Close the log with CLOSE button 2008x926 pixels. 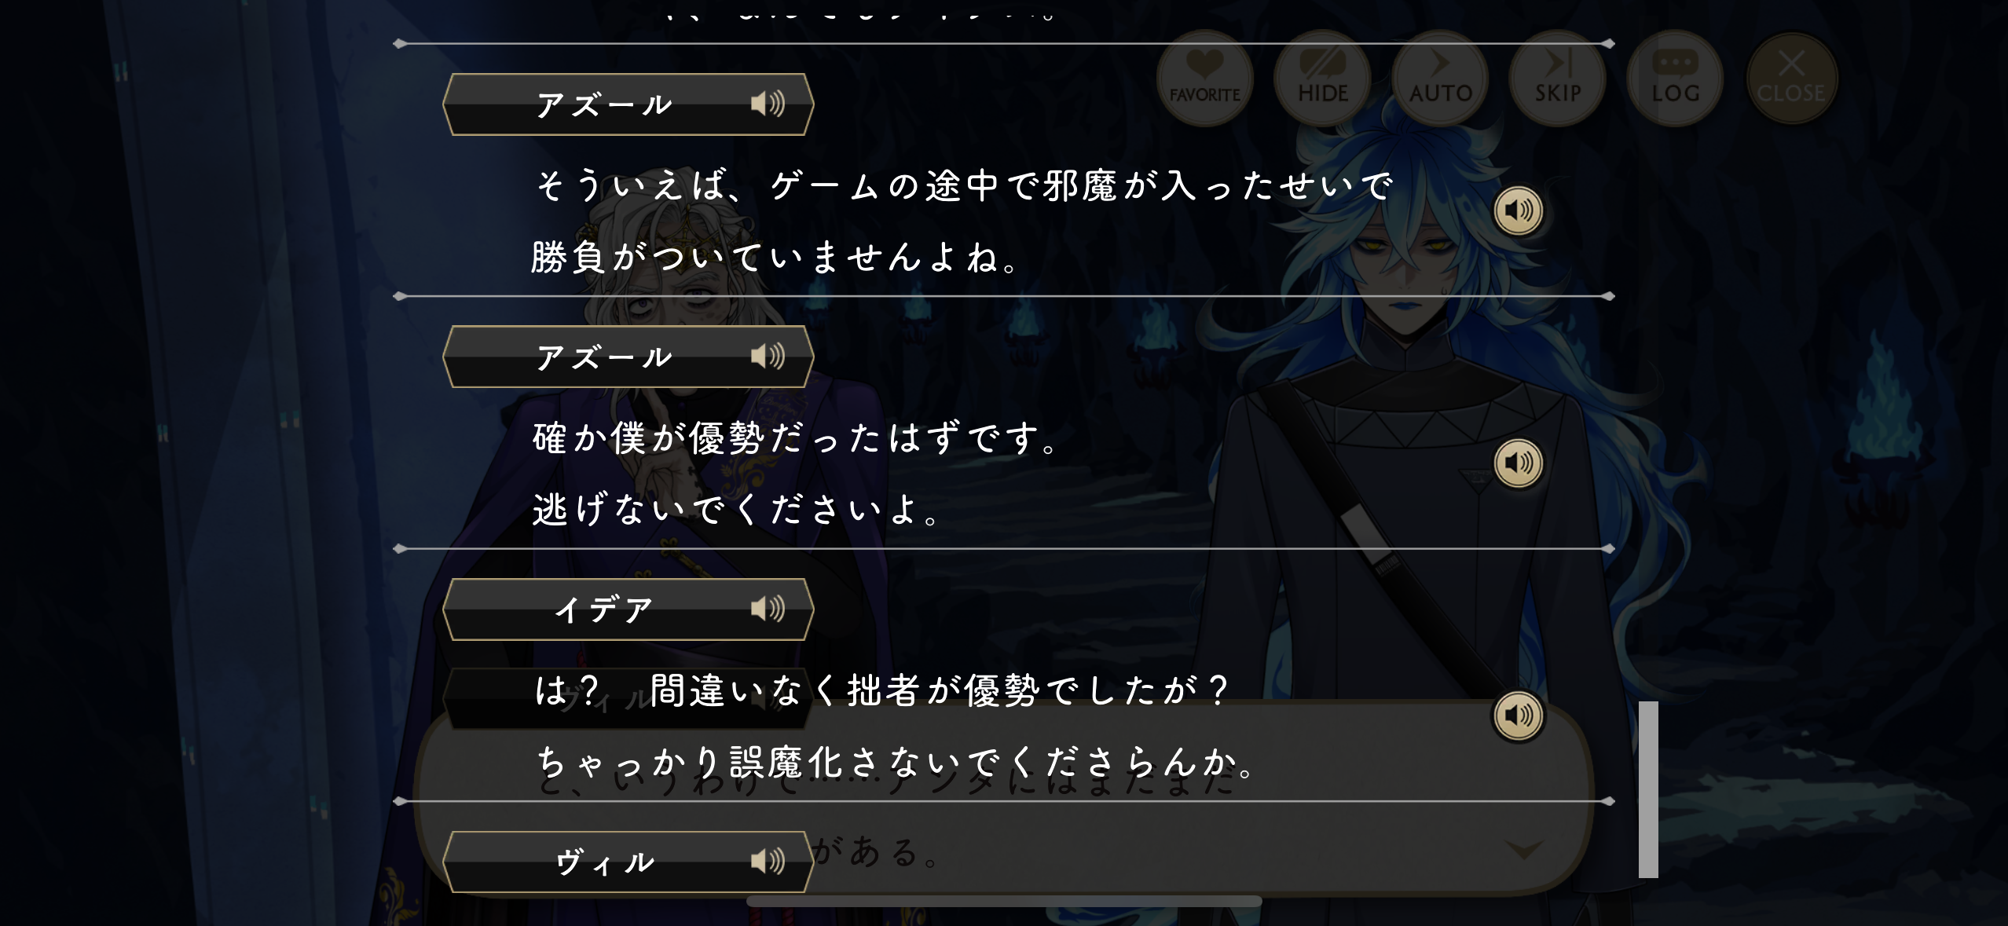tap(1792, 78)
